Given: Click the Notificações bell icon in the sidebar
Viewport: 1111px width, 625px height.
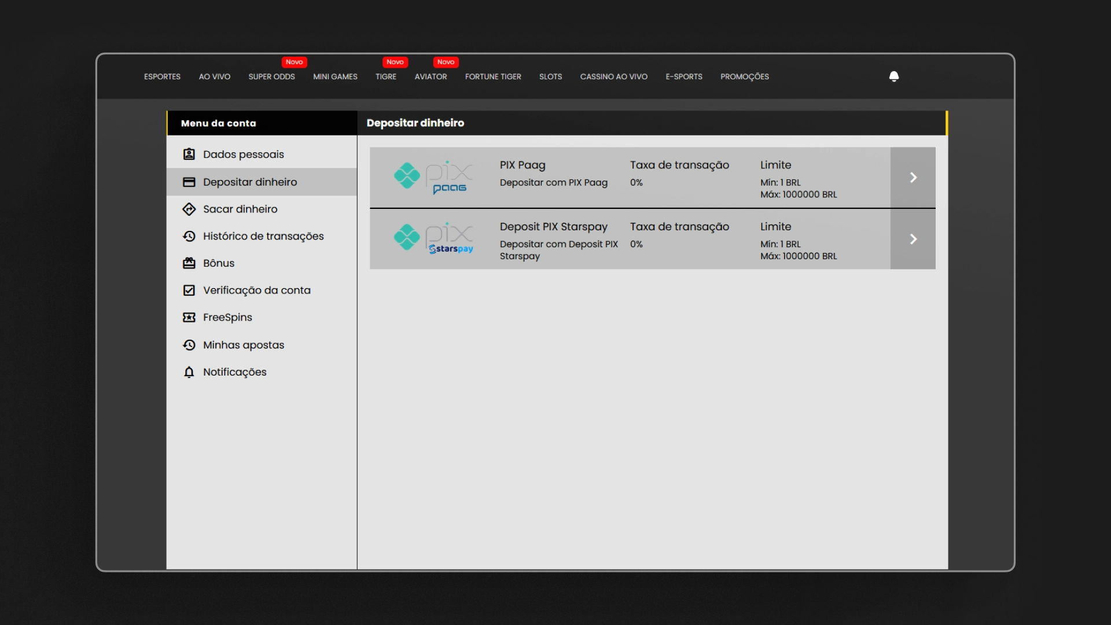Looking at the screenshot, I should (189, 372).
